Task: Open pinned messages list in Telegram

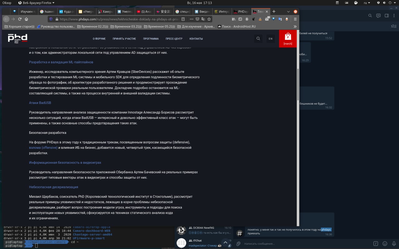Action: pyautogui.click(x=394, y=26)
